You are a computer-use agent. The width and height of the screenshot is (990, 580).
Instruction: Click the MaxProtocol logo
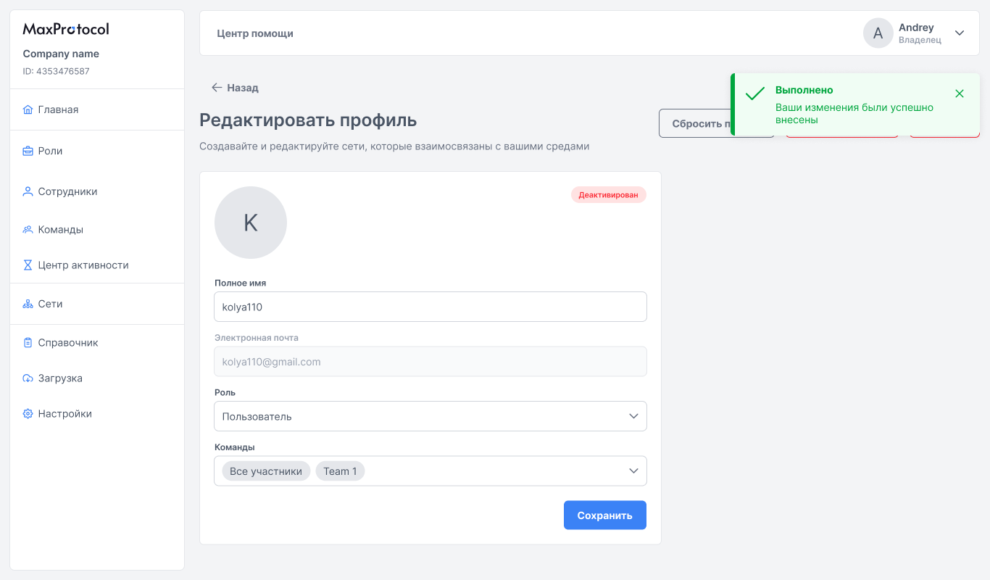click(x=66, y=29)
